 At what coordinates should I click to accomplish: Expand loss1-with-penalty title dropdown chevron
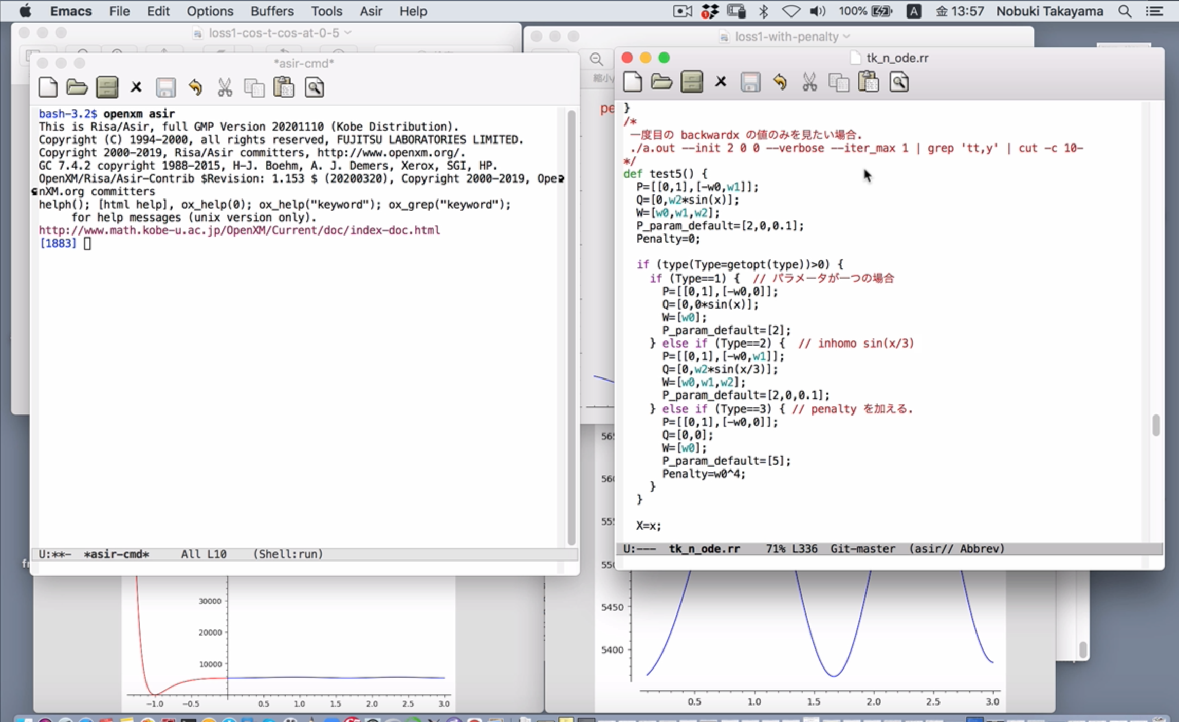pos(846,37)
